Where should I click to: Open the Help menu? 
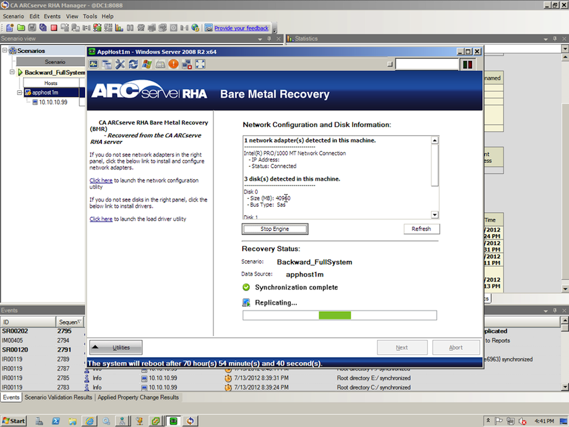coord(107,16)
